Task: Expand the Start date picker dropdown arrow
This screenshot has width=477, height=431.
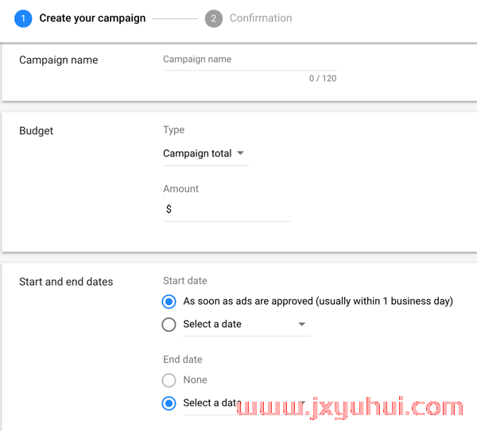Action: point(301,324)
